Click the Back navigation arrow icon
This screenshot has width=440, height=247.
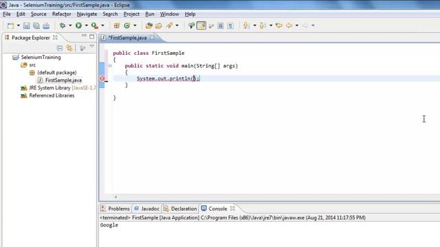289,26
